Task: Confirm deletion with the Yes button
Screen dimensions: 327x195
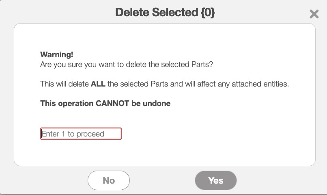Action: click(x=216, y=180)
